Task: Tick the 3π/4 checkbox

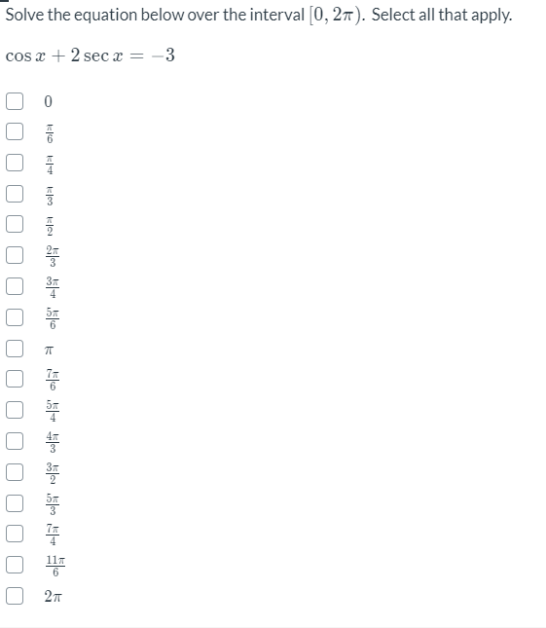Action: pos(15,286)
